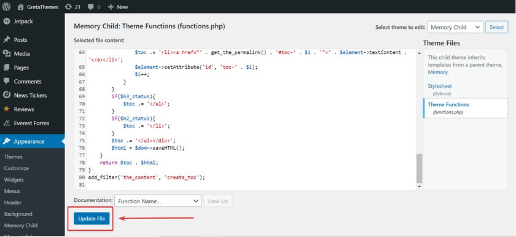516x237 pixels.
Task: Click line number 64 in gutter
Action: point(82,53)
